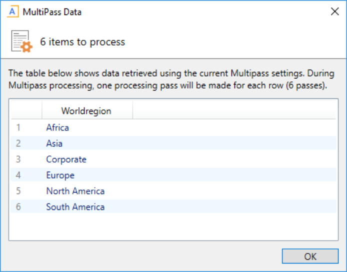The width and height of the screenshot is (347, 272).
Task: Click the MultiPass Data title bar text
Action: tap(52, 11)
